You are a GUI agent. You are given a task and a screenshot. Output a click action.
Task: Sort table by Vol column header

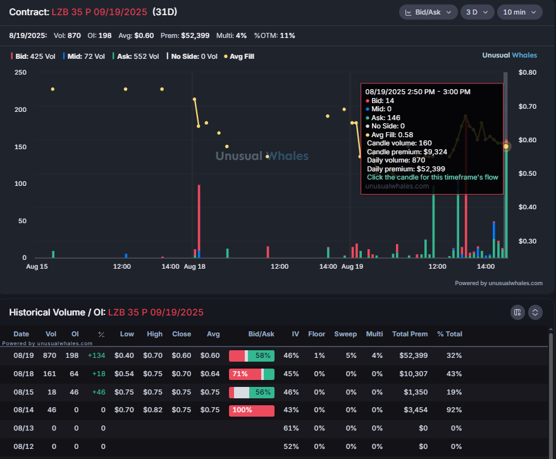51,334
